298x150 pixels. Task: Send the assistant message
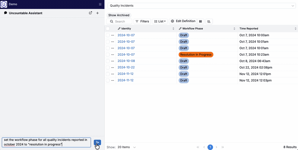97,143
